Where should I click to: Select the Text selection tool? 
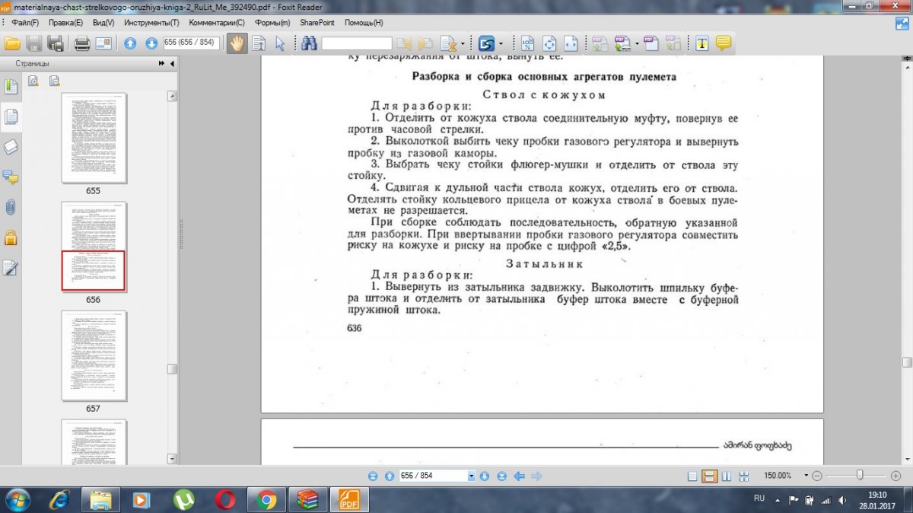[x=259, y=43]
